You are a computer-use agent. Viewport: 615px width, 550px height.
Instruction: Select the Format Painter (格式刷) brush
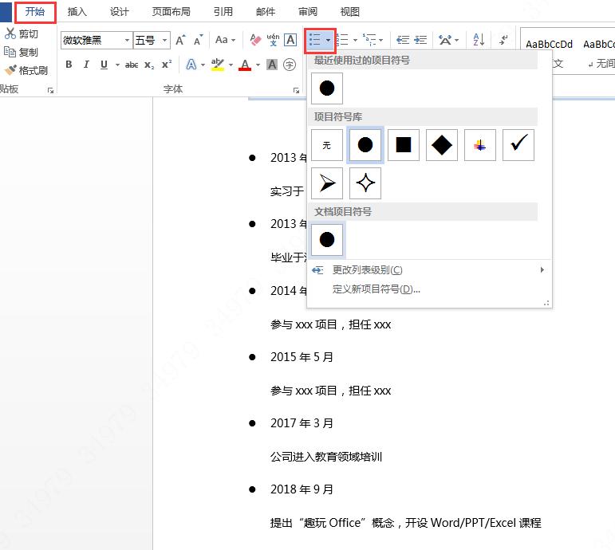pyautogui.click(x=10, y=70)
